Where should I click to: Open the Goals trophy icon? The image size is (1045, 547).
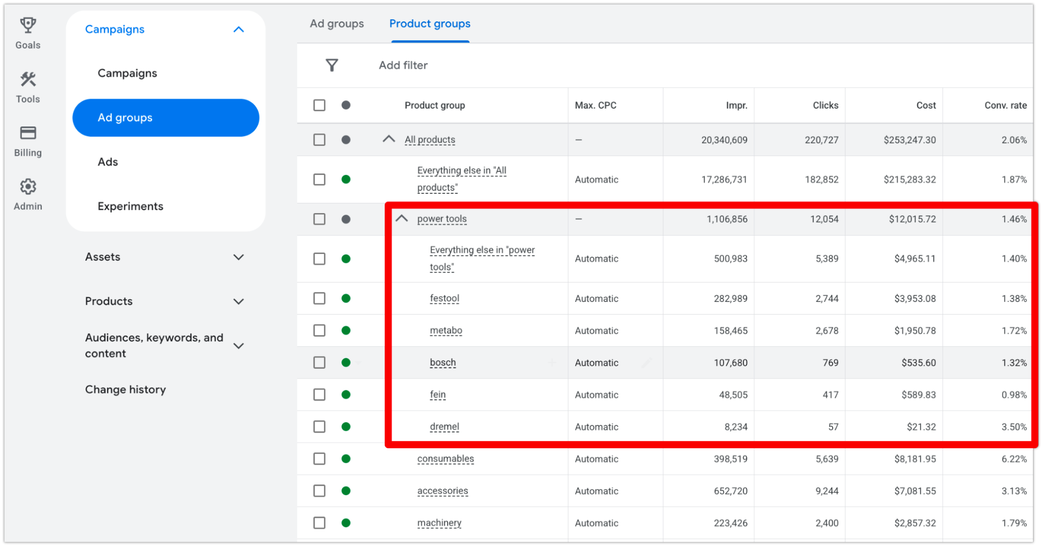(28, 25)
